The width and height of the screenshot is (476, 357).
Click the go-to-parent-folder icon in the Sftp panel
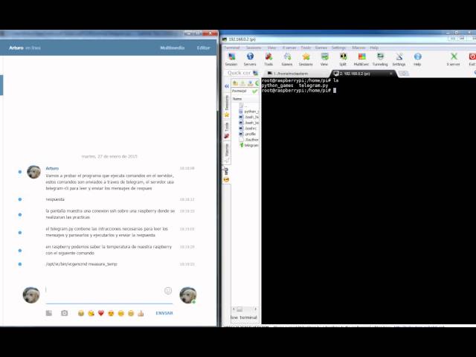pos(235,83)
